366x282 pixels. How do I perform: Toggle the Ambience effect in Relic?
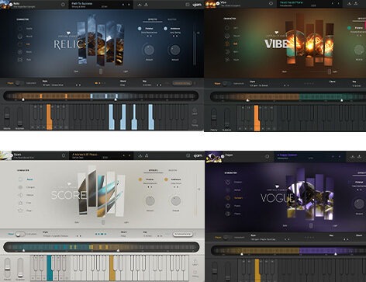coord(166,29)
